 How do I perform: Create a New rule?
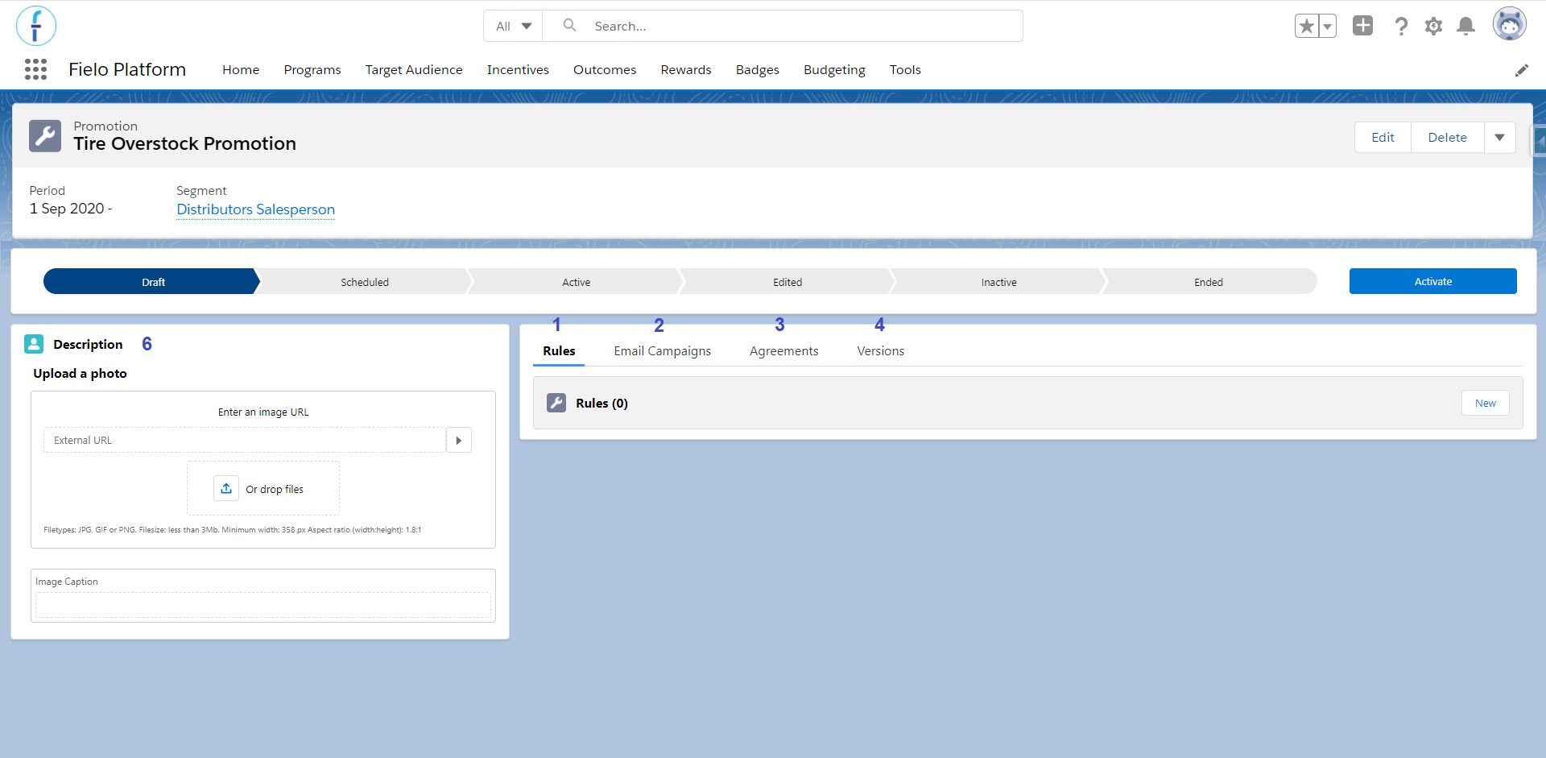(x=1485, y=403)
